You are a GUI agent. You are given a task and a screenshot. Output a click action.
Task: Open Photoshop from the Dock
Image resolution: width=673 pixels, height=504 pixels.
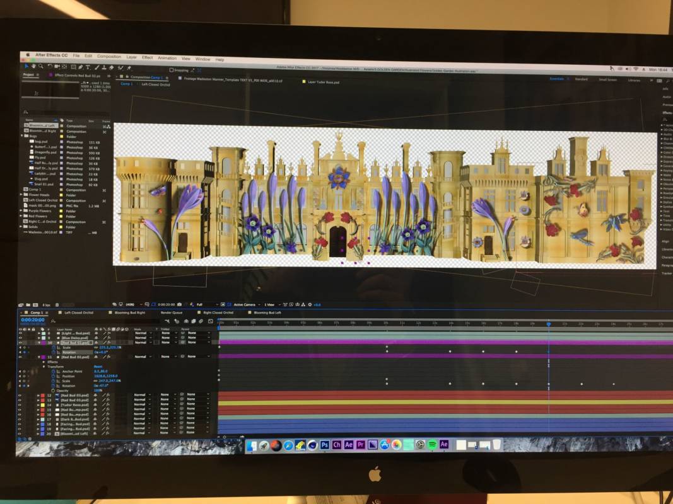coord(325,445)
